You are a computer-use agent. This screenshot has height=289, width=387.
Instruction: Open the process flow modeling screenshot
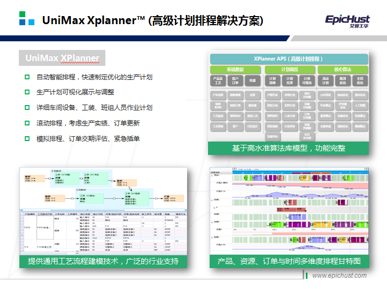pos(103,211)
